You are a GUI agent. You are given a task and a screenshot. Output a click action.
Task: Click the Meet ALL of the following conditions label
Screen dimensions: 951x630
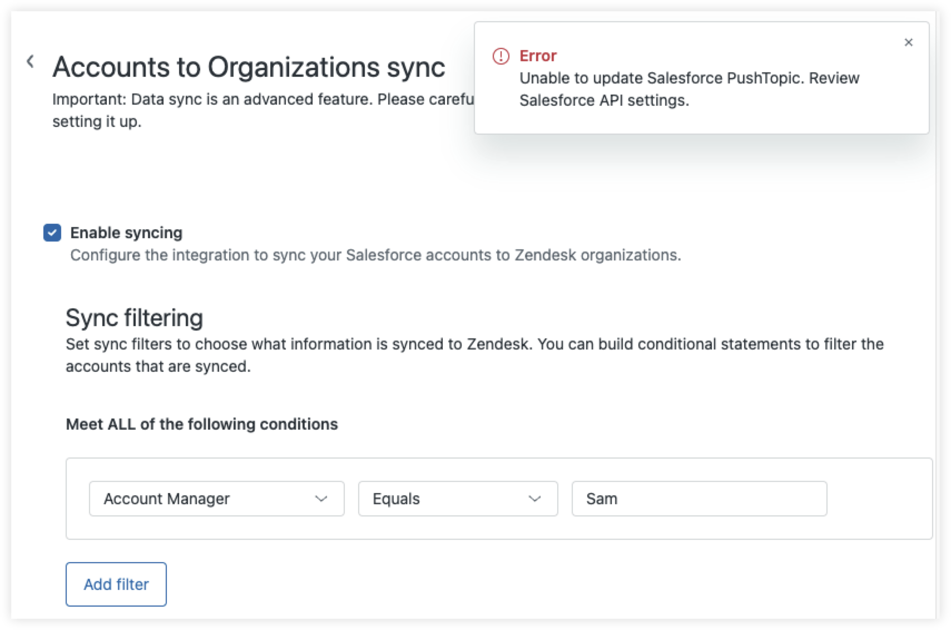[202, 424]
